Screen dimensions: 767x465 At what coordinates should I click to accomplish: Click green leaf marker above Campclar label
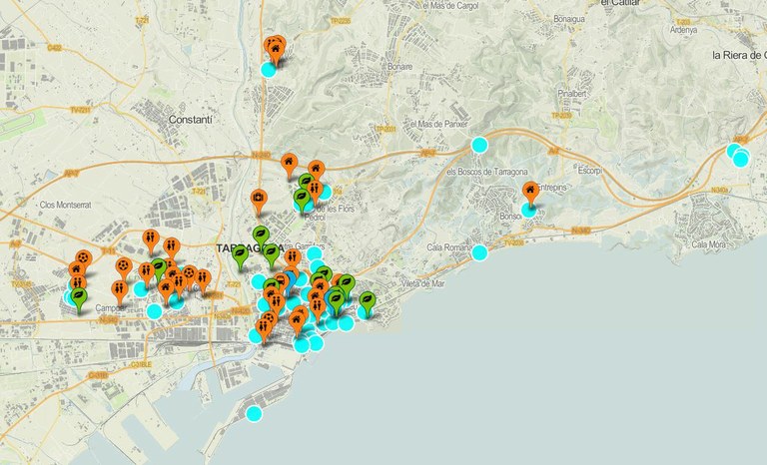tap(79, 295)
